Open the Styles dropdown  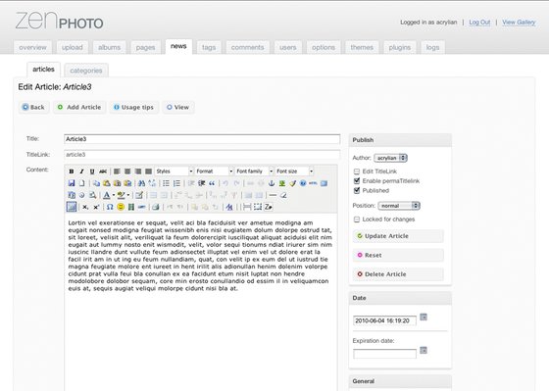pos(175,171)
